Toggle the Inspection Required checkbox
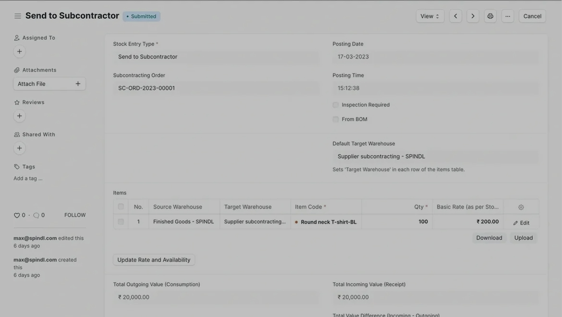562x317 pixels. [336, 105]
